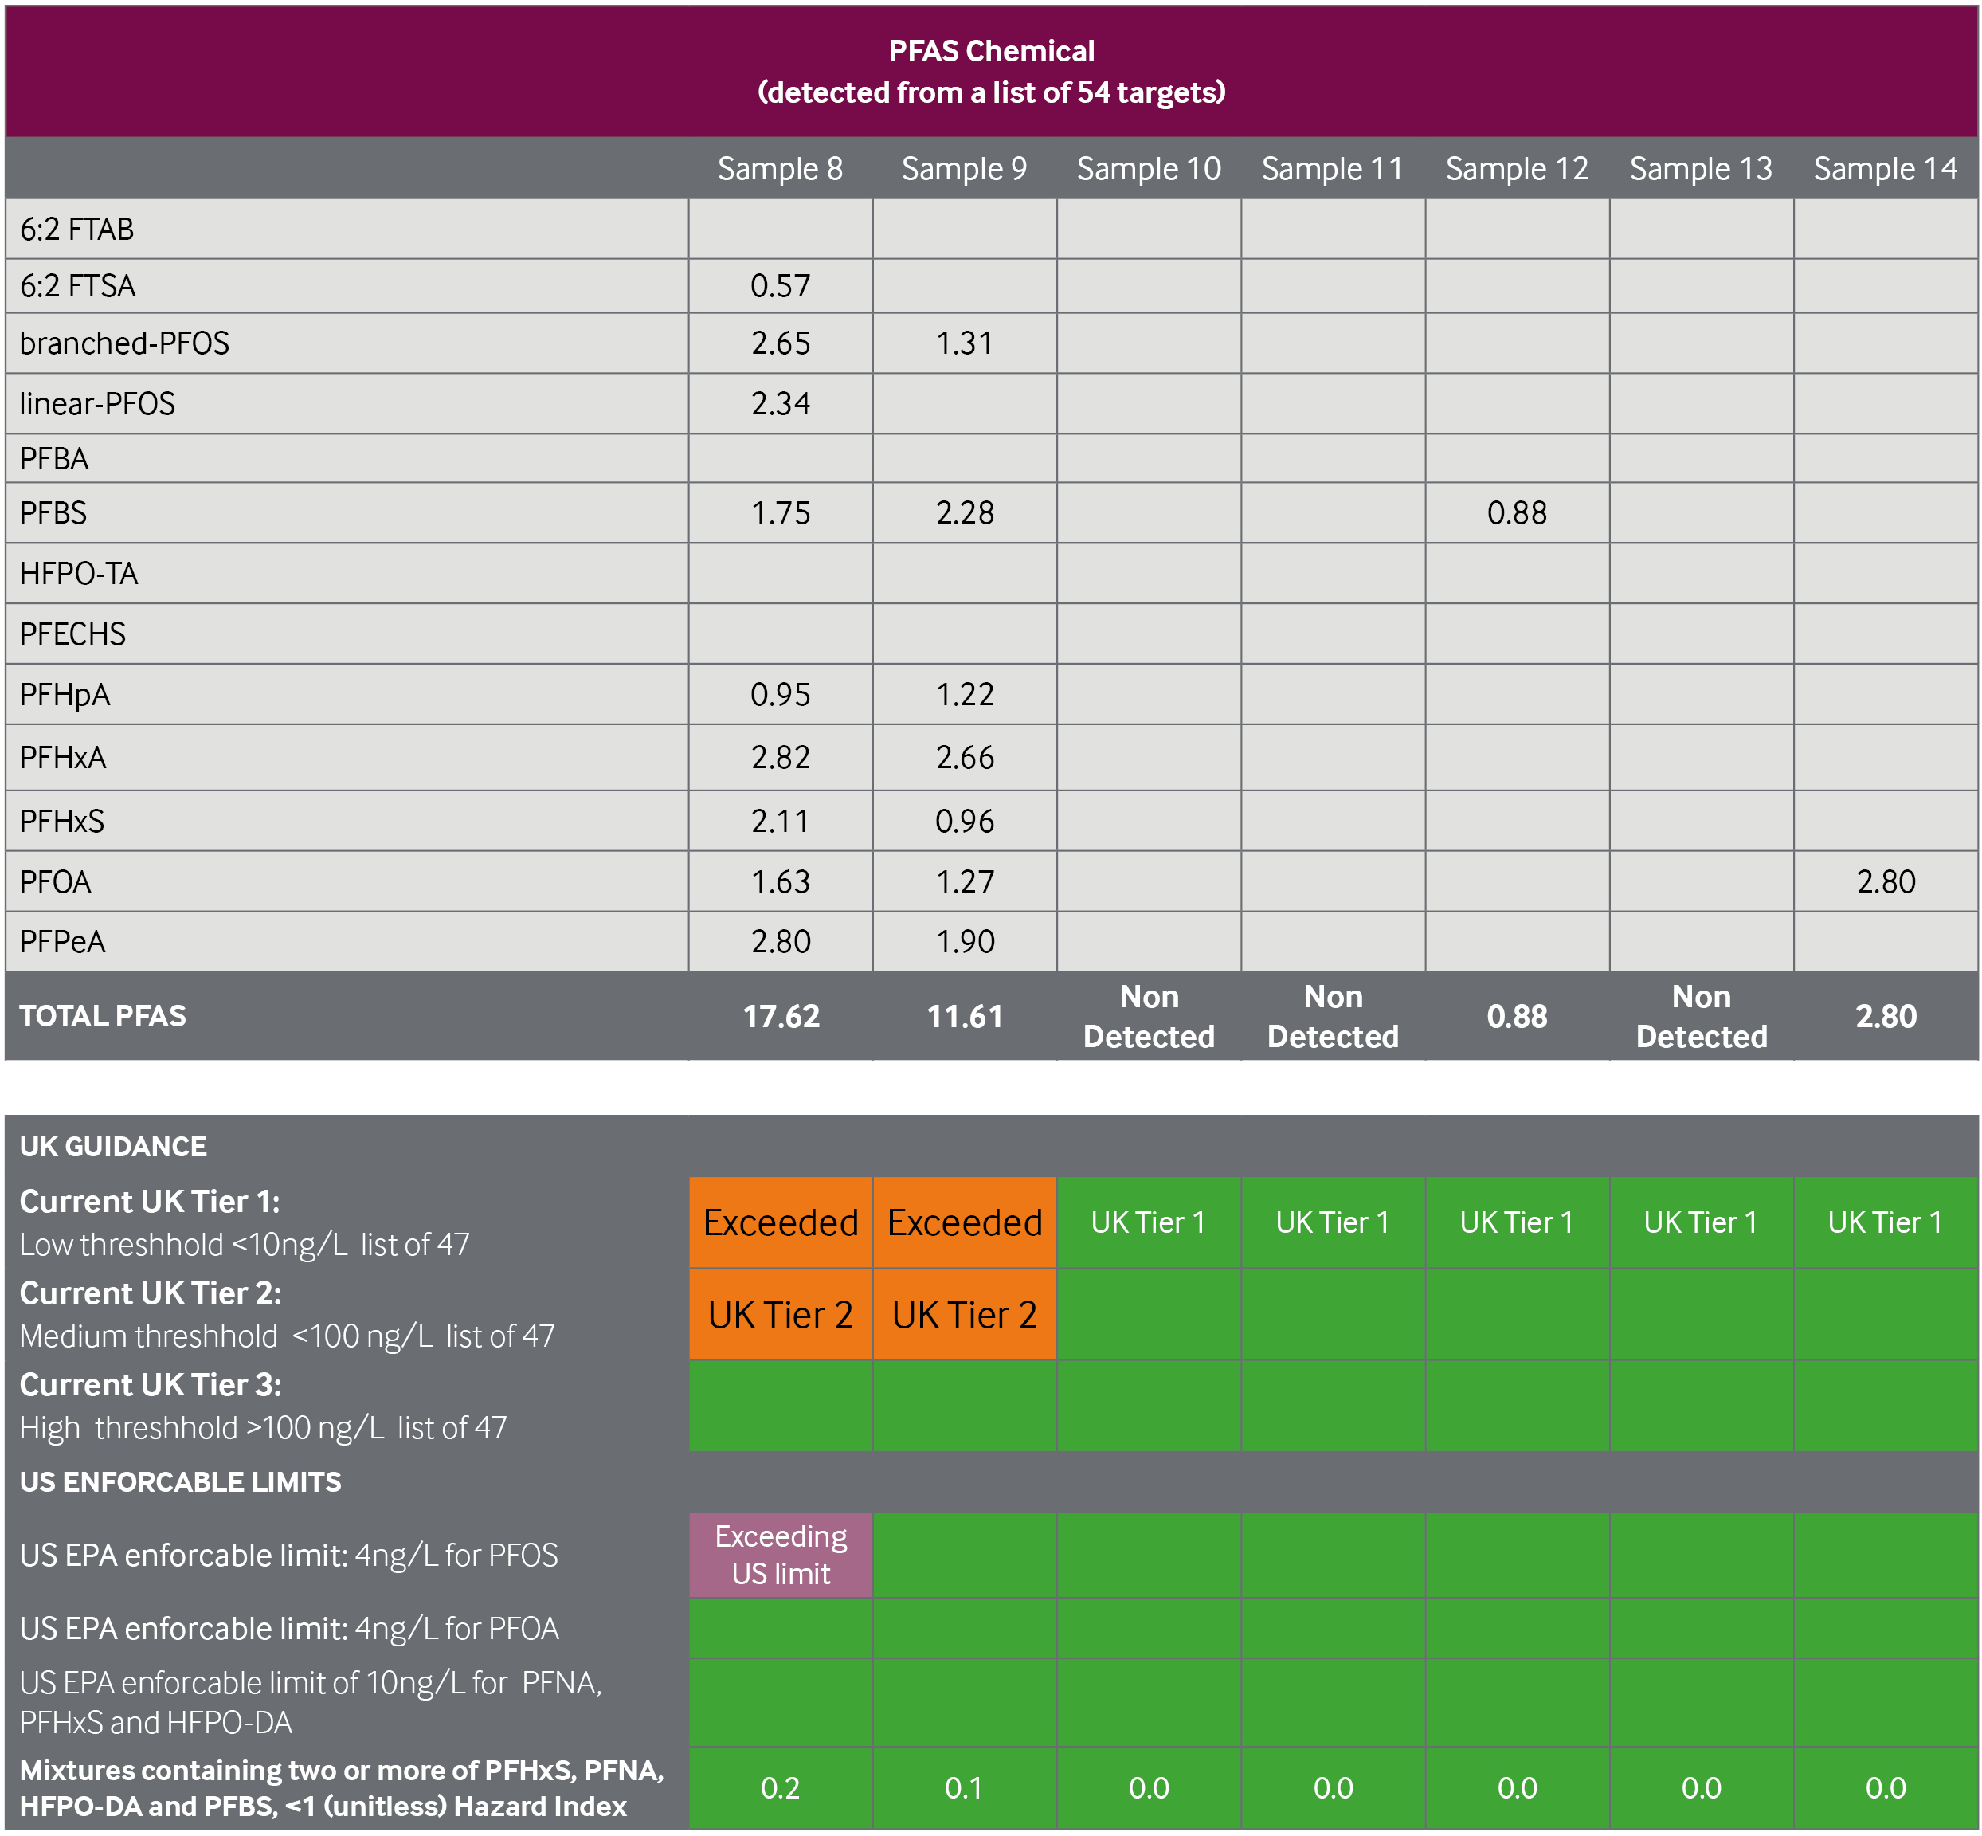Image resolution: width=1982 pixels, height=1836 pixels.
Task: Select the linear-PFOS value 2.34
Action: (x=781, y=403)
